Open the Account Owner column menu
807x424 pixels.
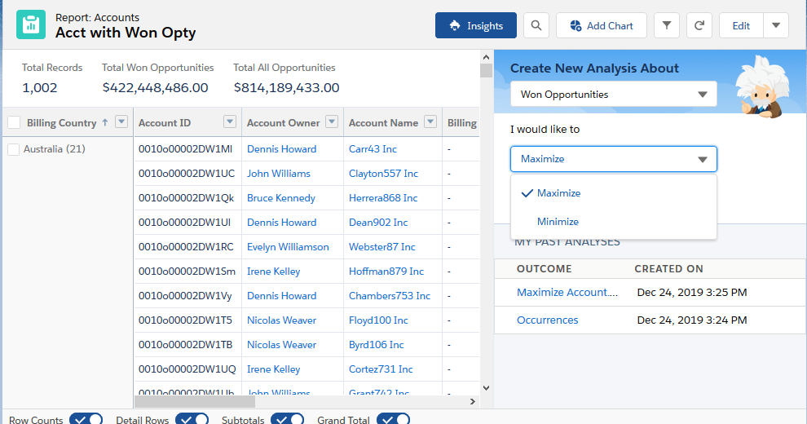(x=332, y=122)
